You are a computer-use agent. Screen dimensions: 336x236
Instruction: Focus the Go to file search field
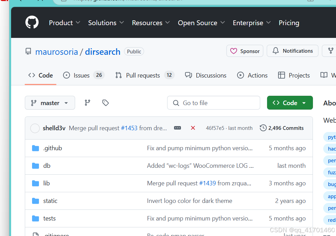(214, 103)
